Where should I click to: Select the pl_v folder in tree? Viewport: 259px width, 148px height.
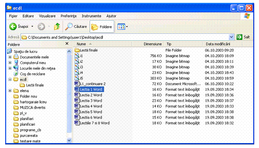click(23, 113)
